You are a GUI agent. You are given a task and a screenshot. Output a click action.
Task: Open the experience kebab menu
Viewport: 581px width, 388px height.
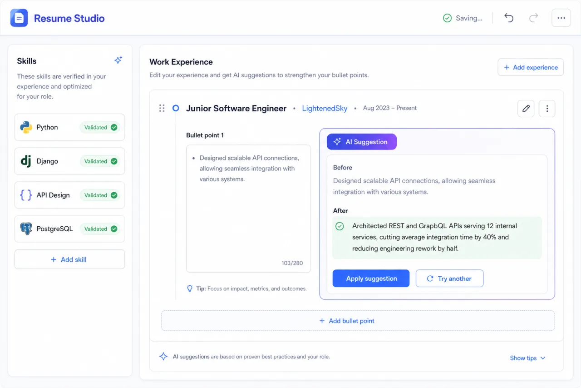547,109
